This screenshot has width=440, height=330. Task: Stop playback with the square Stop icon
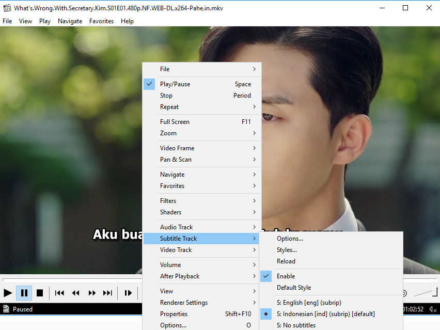point(40,293)
